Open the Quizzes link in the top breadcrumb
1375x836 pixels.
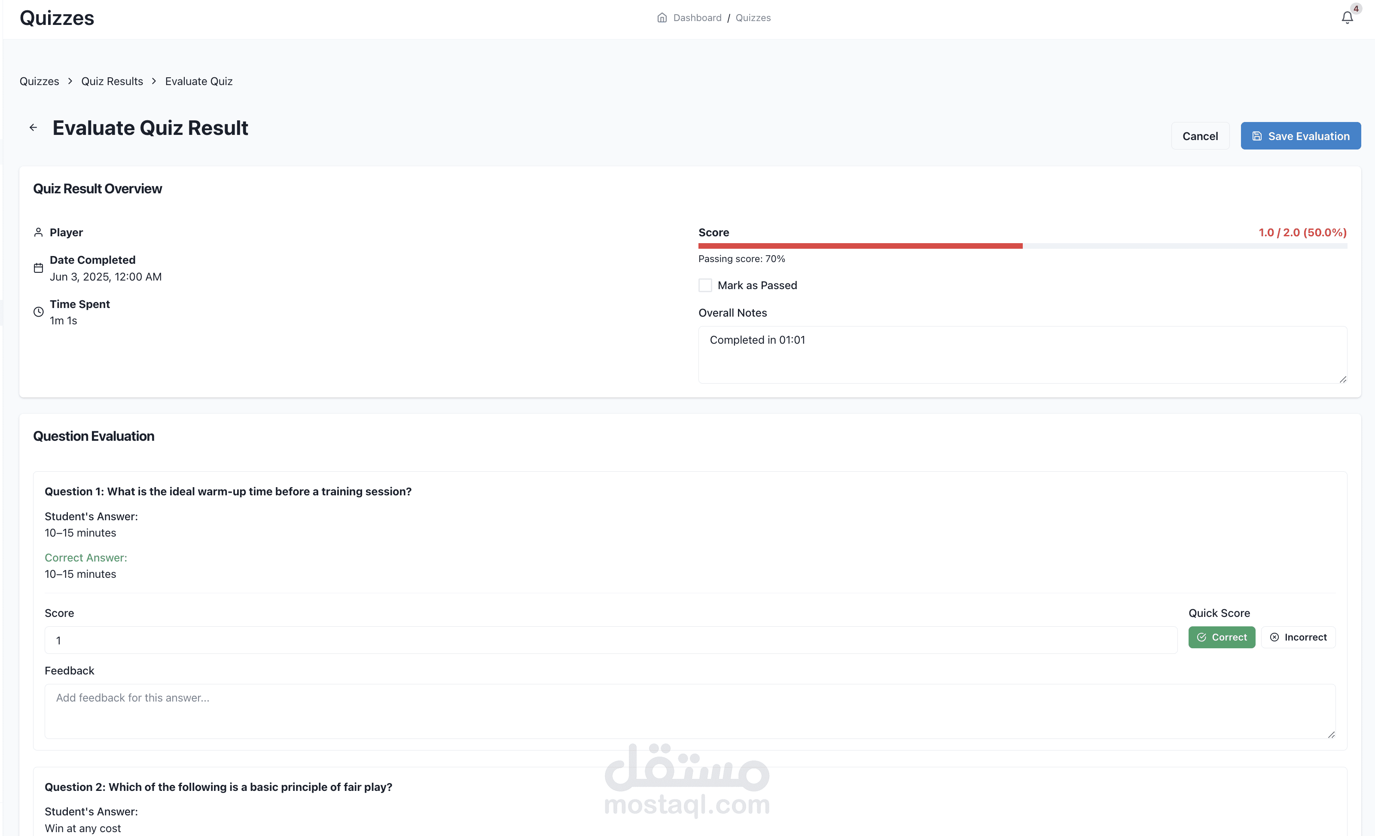(753, 18)
